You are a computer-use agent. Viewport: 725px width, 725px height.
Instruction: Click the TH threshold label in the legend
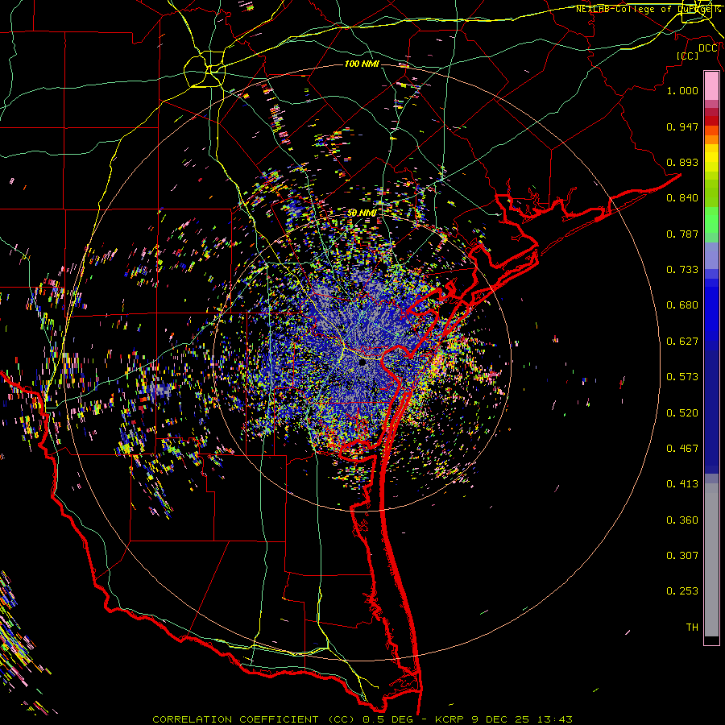pyautogui.click(x=692, y=628)
